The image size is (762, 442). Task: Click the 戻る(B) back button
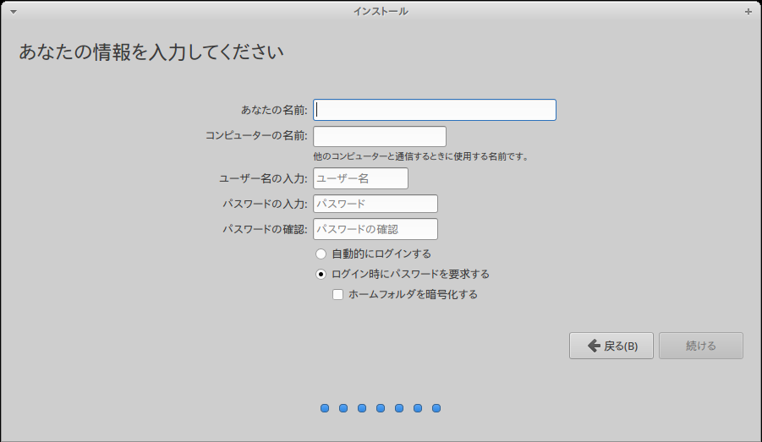point(611,346)
